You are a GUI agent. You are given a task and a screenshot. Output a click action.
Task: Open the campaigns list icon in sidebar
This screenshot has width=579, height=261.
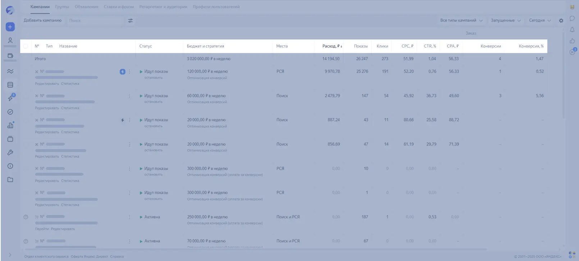pos(10,85)
